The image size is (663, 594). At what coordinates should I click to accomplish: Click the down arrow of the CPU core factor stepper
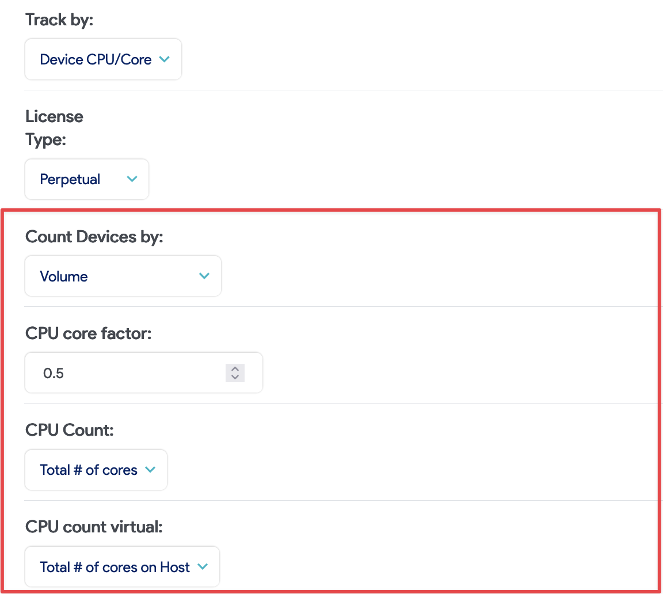[x=235, y=376]
